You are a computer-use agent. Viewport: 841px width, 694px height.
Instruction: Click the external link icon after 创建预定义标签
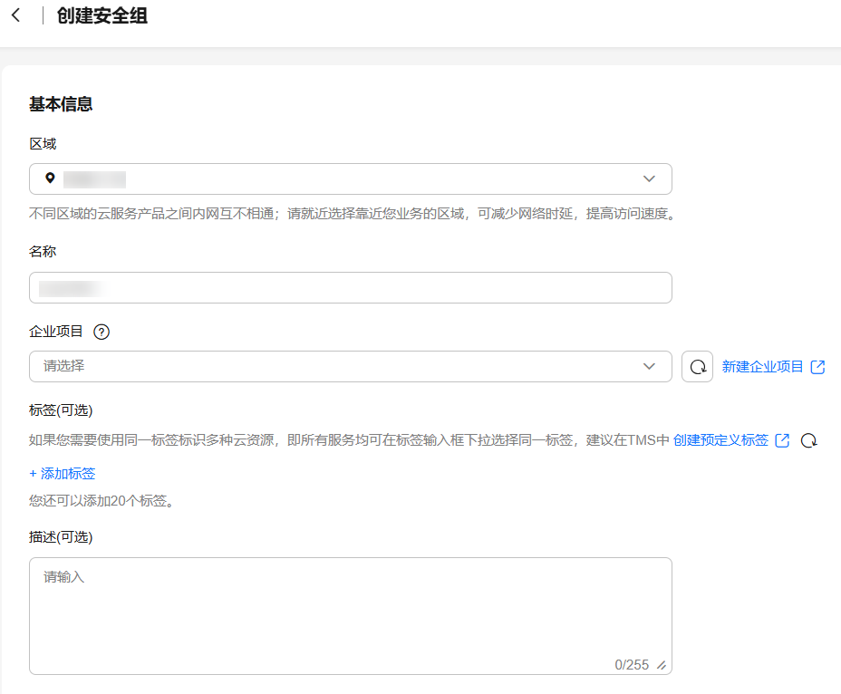tap(782, 440)
